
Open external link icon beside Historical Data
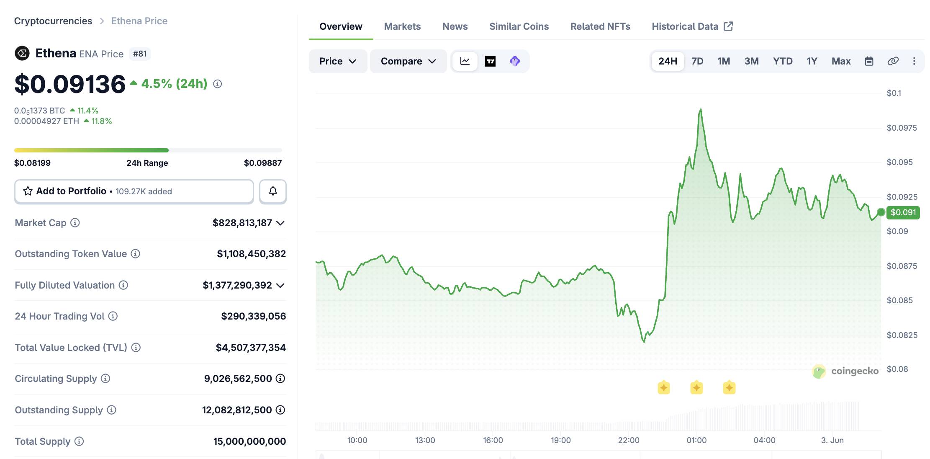(728, 26)
